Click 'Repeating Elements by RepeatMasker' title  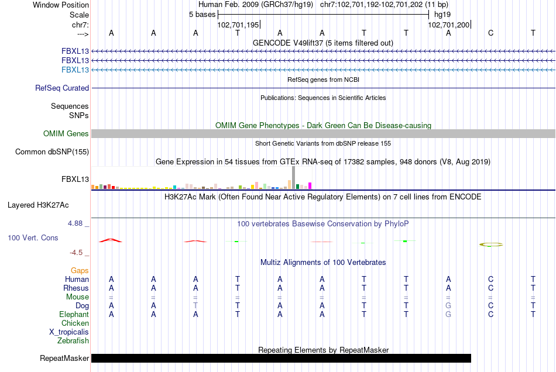point(323,350)
